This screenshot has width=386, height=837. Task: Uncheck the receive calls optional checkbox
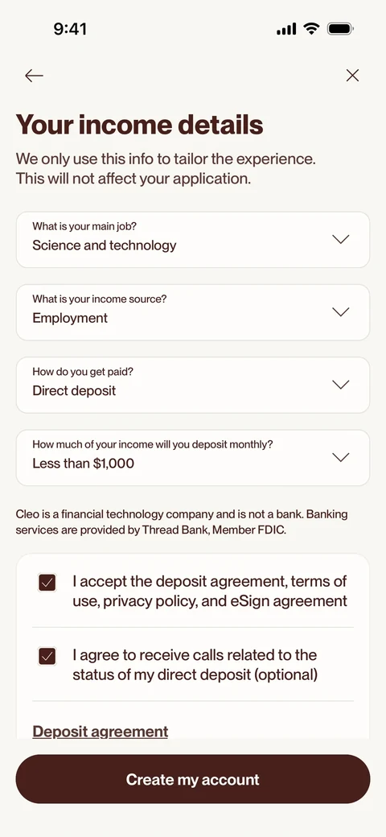pyautogui.click(x=47, y=656)
